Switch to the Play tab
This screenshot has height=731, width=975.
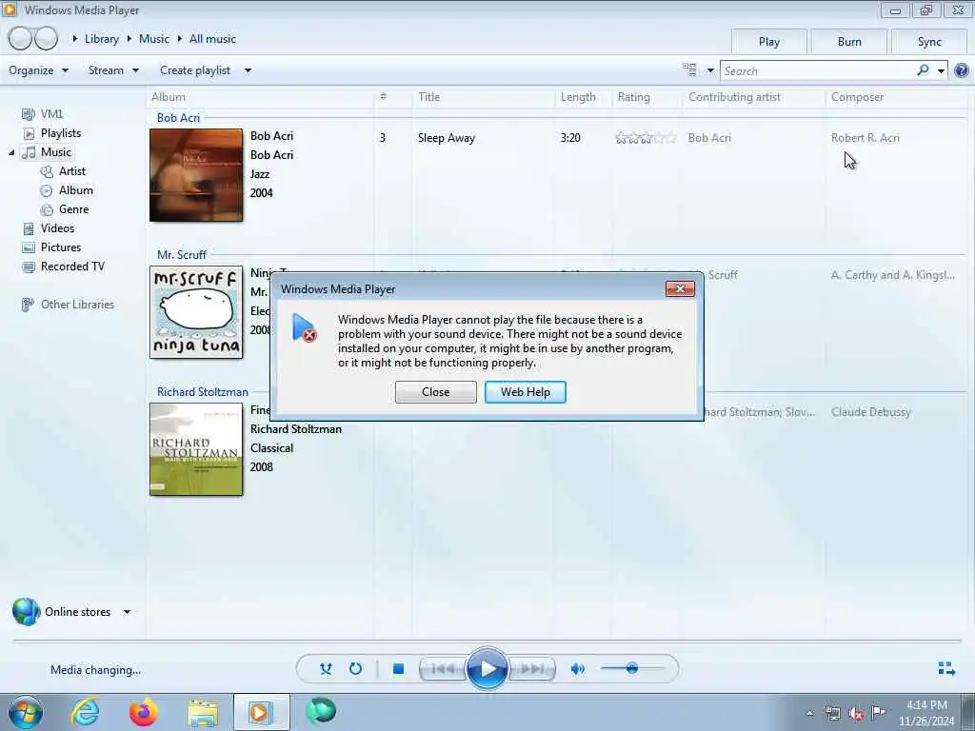coord(769,42)
